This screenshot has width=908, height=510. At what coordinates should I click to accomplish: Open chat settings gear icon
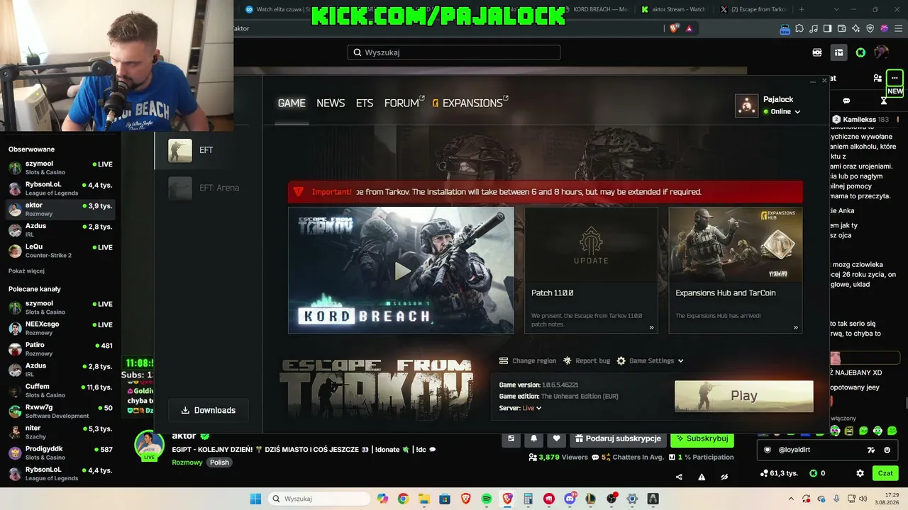(x=860, y=473)
